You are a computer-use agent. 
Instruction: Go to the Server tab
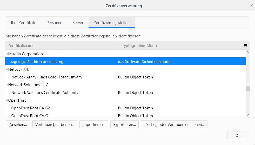point(78,23)
